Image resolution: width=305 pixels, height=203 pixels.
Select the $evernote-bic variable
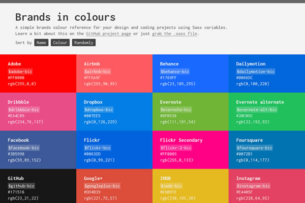[176, 110]
